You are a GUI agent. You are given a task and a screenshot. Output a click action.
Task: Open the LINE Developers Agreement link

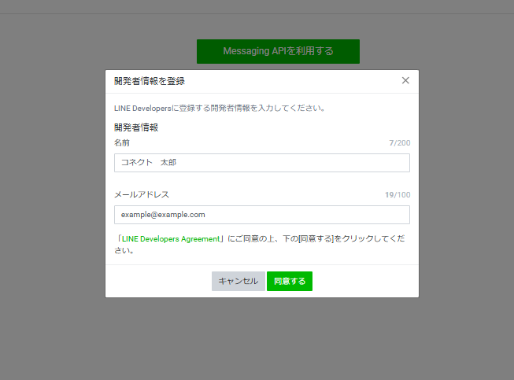(x=171, y=239)
